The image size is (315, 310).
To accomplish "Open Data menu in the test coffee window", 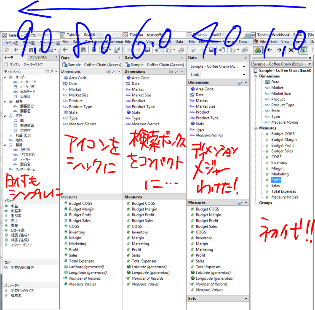I will [x=179, y=42].
